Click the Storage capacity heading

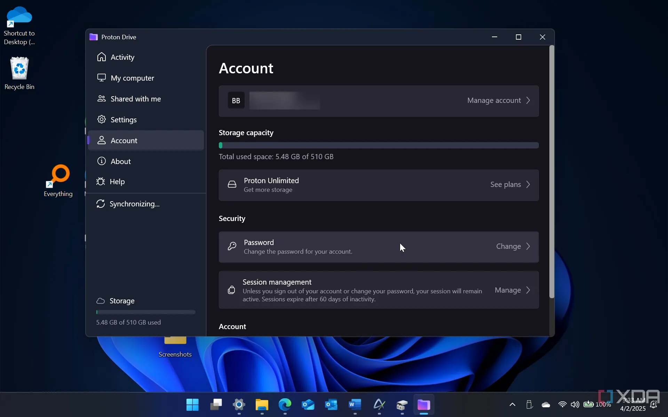pos(246,133)
